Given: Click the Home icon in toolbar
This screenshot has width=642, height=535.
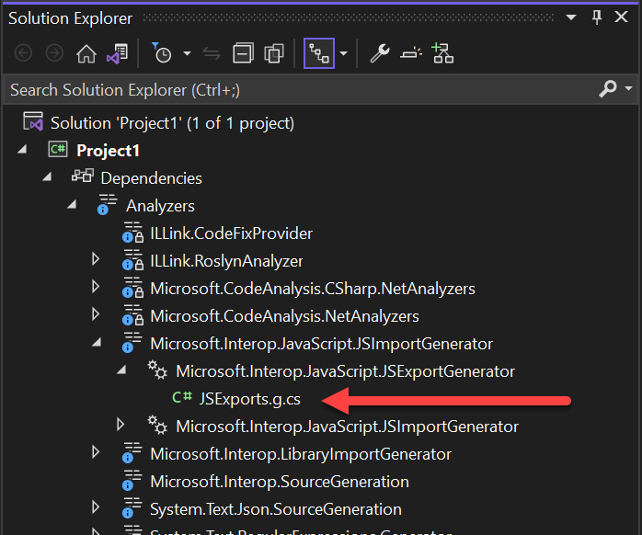Looking at the screenshot, I should [86, 53].
